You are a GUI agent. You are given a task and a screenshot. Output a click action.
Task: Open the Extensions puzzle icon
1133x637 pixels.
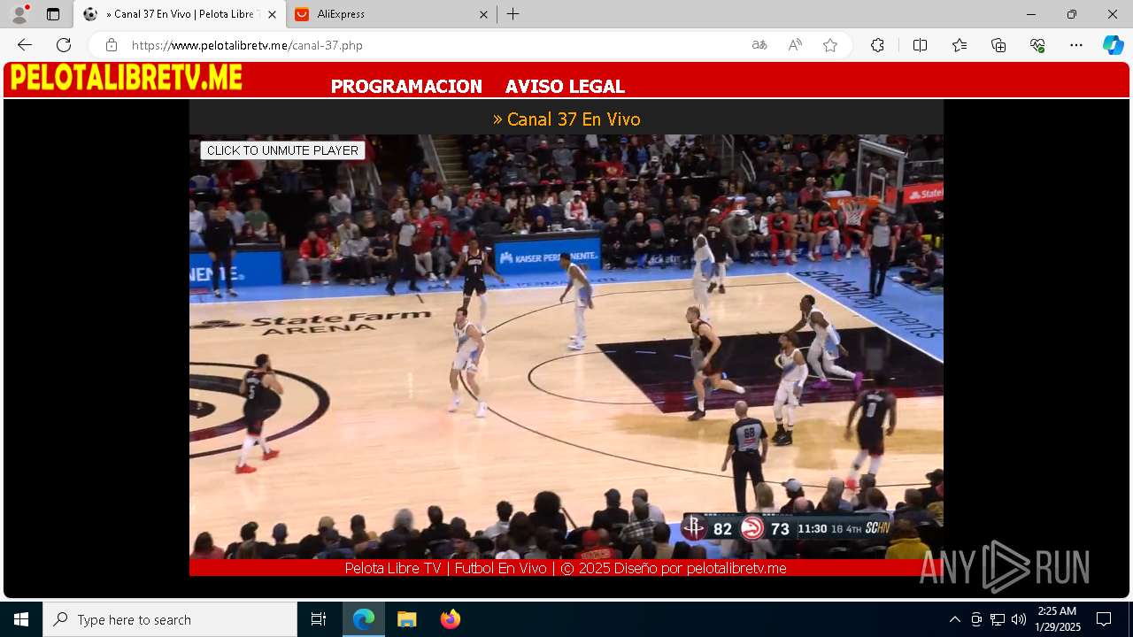877,45
